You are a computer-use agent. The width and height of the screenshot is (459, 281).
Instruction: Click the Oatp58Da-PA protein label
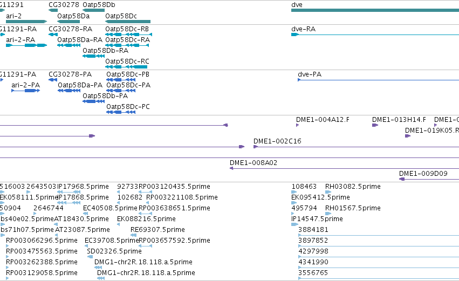pyautogui.click(x=80, y=85)
